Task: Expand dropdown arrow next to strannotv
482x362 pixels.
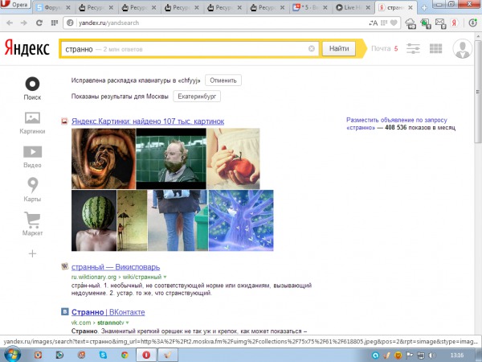Action: click(x=127, y=323)
